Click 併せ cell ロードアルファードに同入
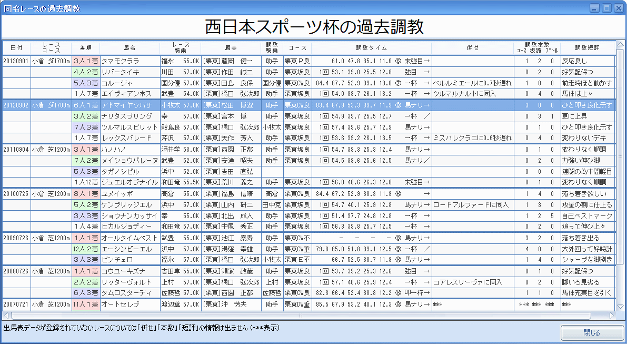Screen dimensions: 627x344 click(x=471, y=204)
